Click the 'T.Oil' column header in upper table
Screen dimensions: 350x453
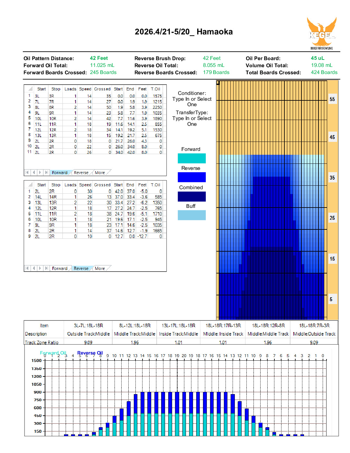click(x=156, y=89)
